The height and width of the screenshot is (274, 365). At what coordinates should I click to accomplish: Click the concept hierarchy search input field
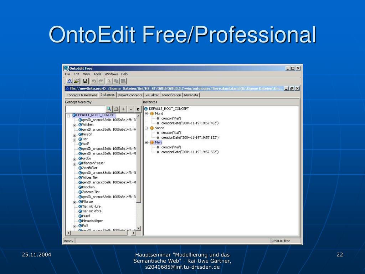(x=86, y=109)
